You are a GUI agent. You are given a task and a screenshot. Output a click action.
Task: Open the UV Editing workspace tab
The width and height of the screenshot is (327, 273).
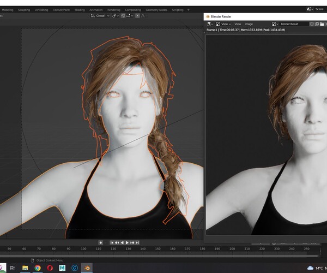[x=41, y=10]
